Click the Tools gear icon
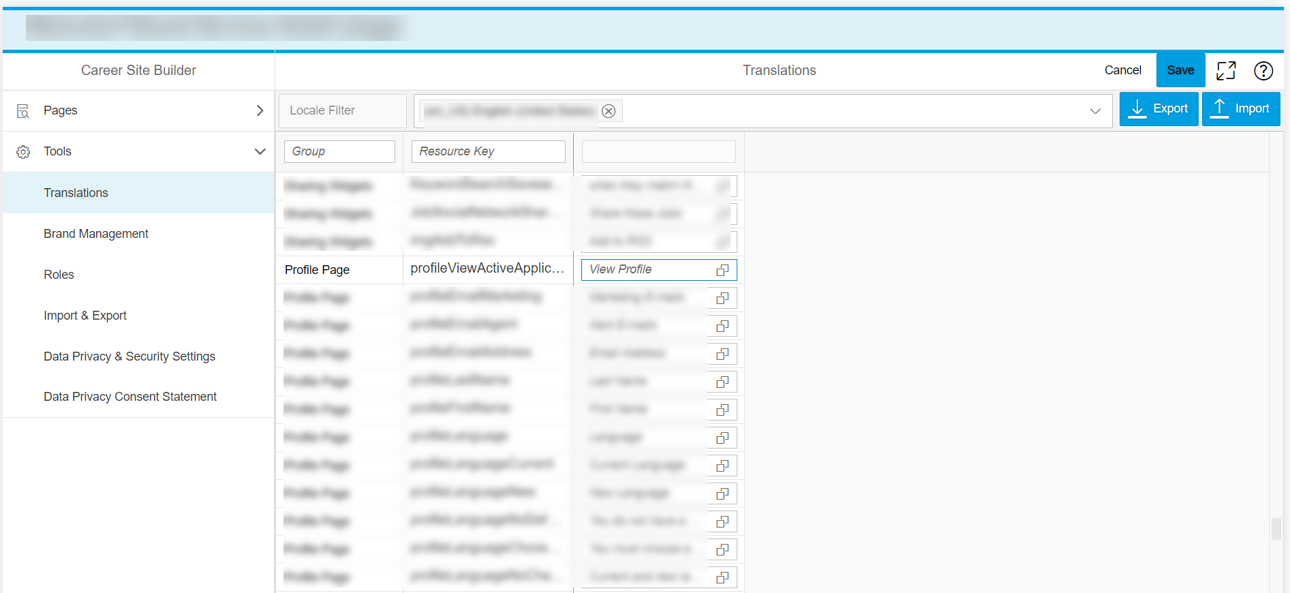The image size is (1290, 593). (23, 152)
